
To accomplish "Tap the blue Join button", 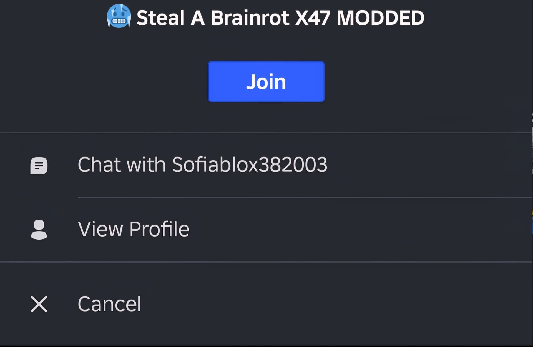I will (x=266, y=81).
